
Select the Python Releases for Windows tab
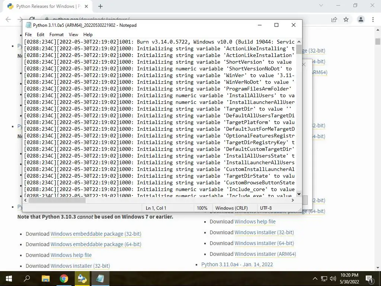point(48,6)
